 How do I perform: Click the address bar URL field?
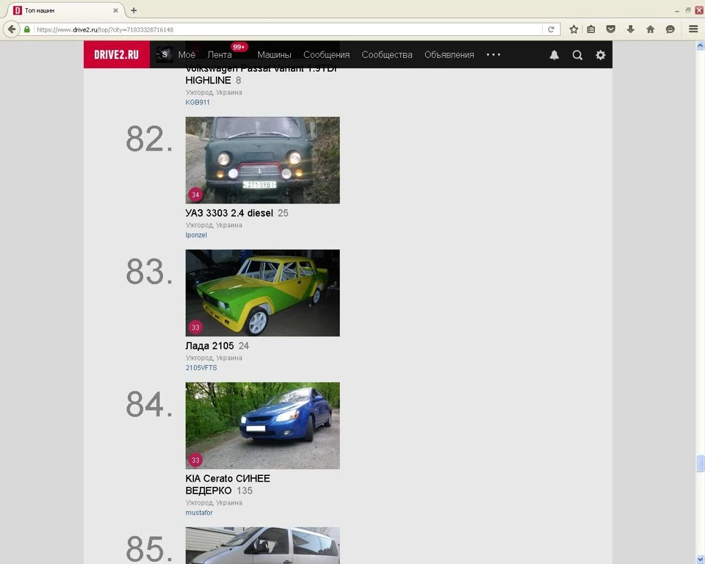coord(288,29)
